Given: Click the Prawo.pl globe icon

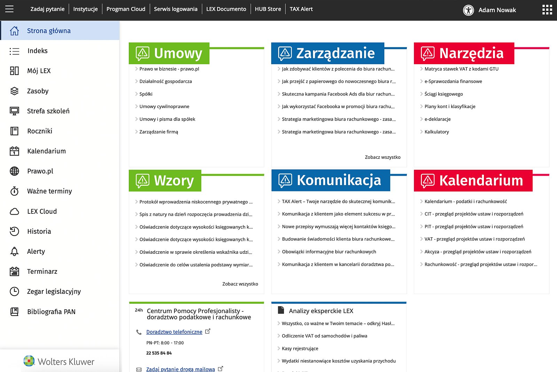Looking at the screenshot, I should (14, 171).
